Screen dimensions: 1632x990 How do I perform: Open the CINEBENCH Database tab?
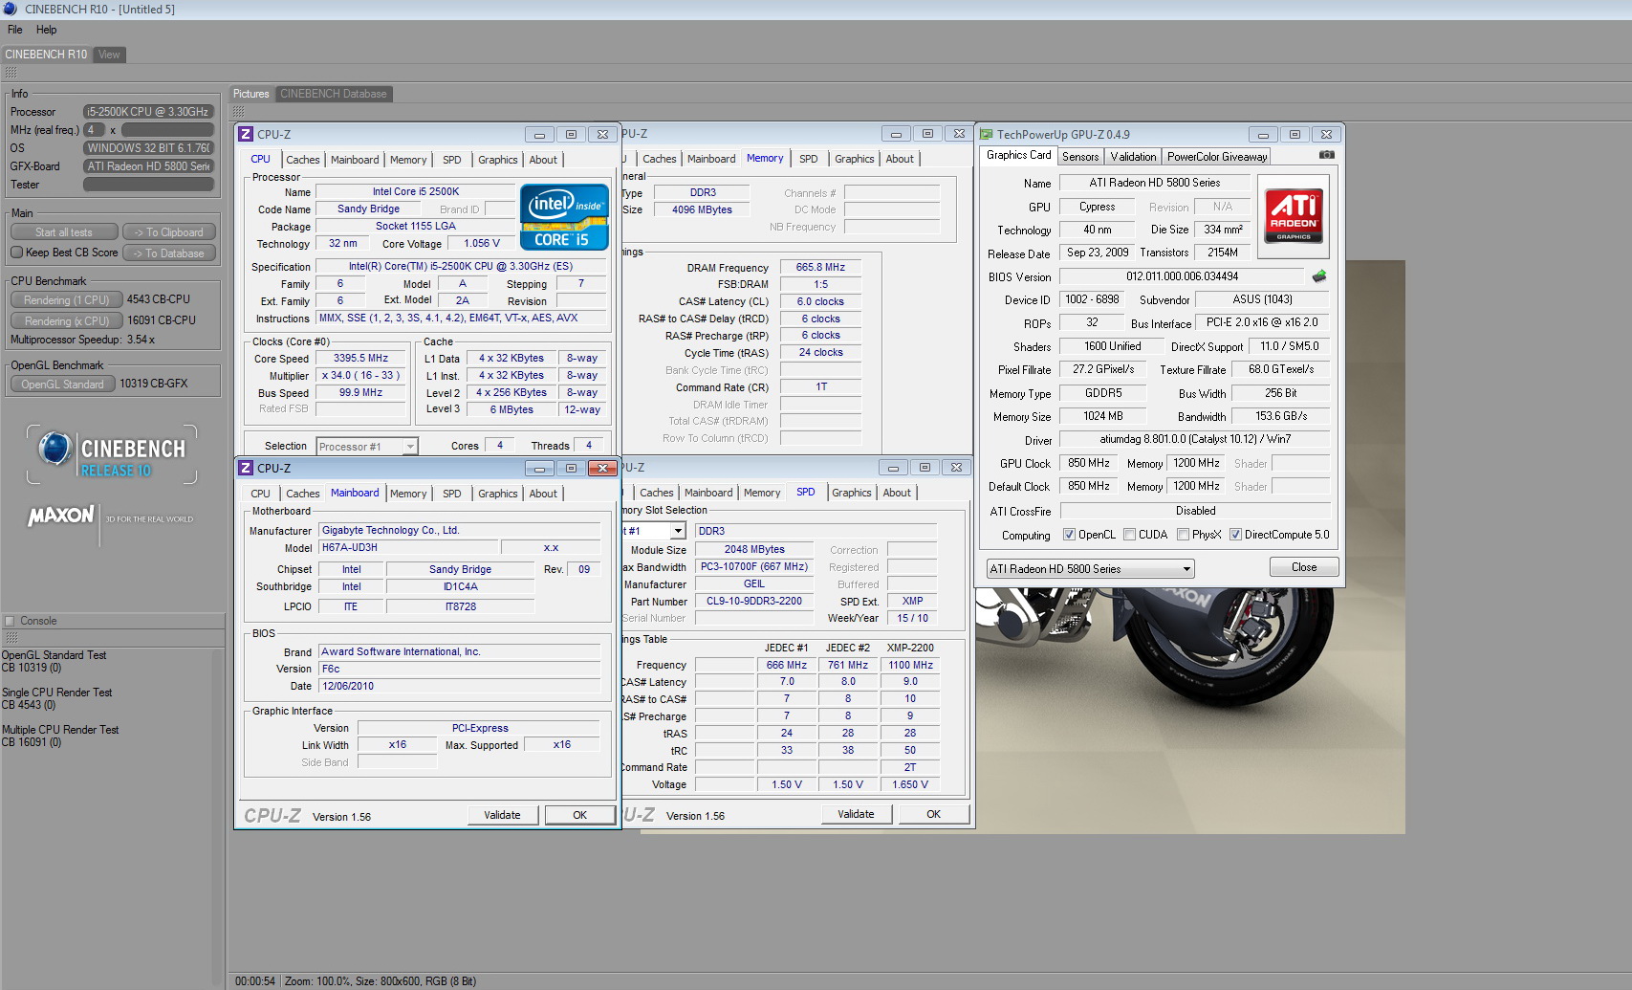(x=333, y=94)
